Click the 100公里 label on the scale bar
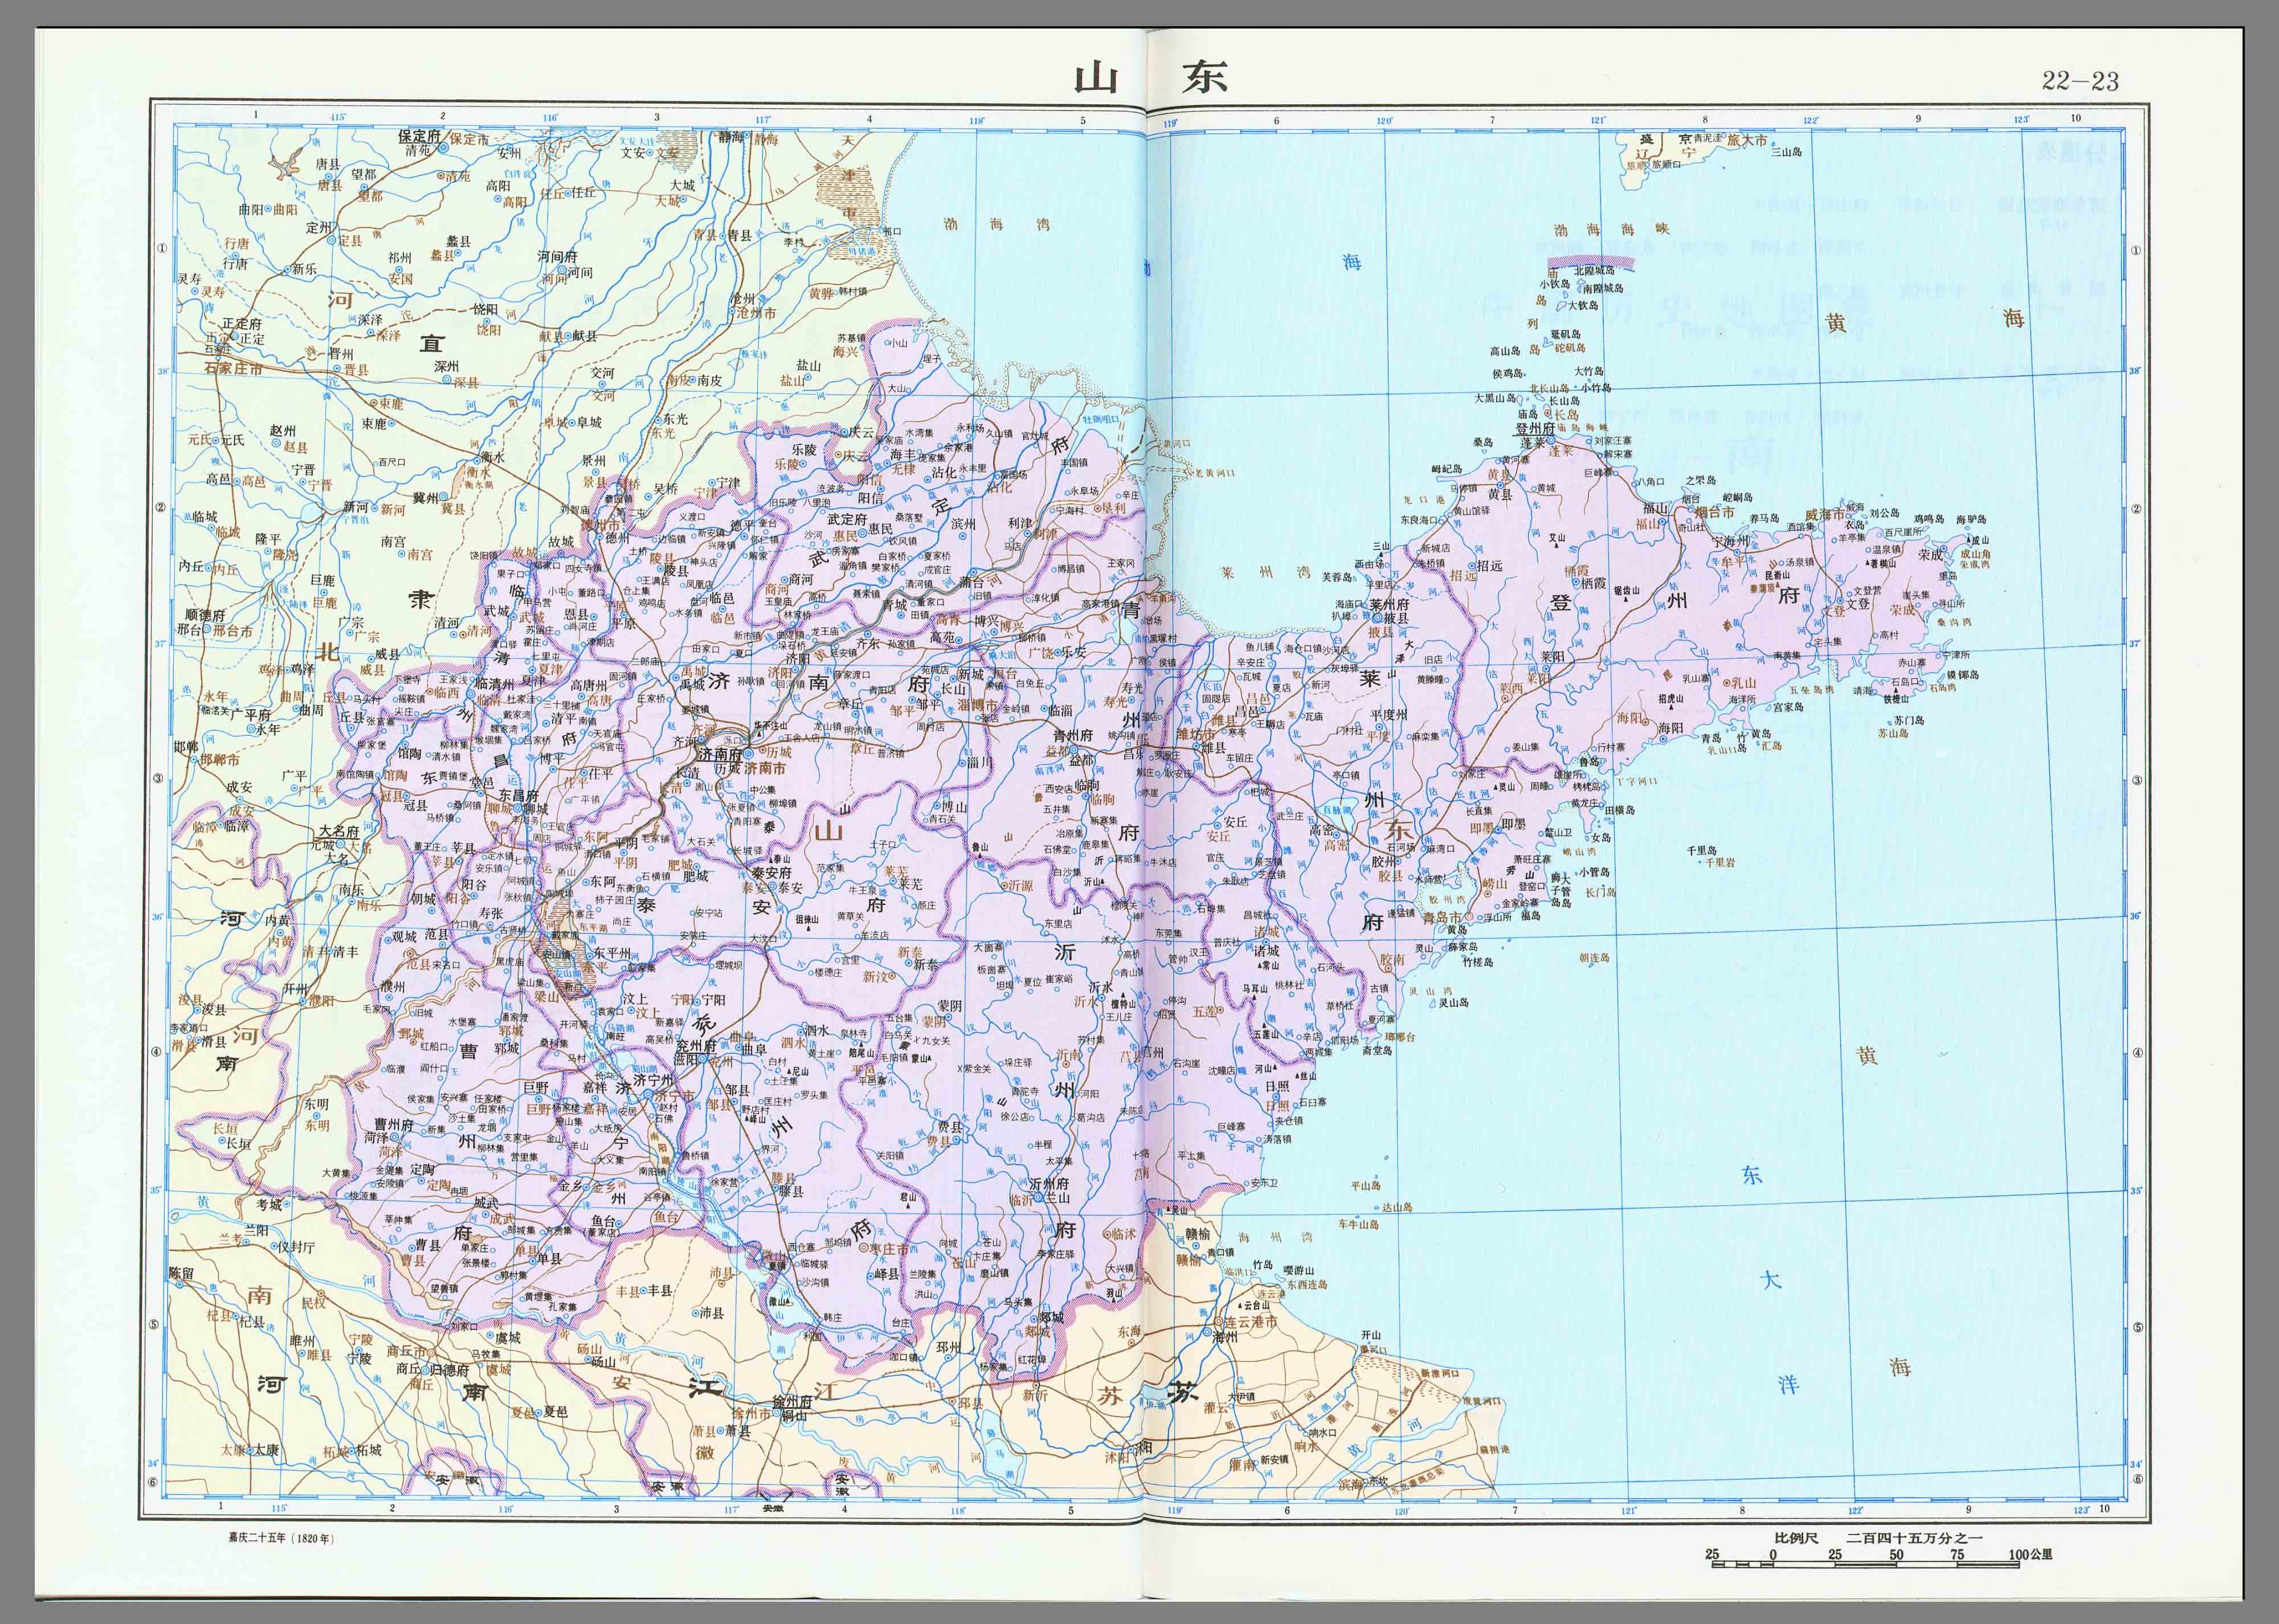This screenshot has width=2279, height=1624. coord(2030,1555)
